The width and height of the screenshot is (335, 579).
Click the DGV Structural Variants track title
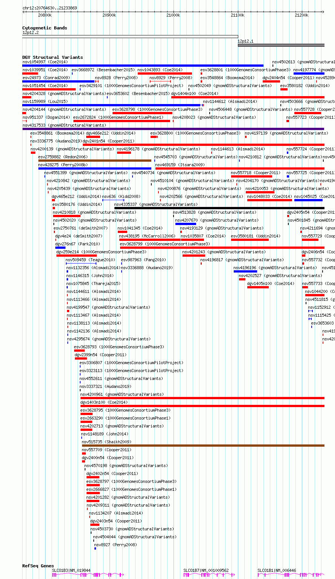click(53, 57)
